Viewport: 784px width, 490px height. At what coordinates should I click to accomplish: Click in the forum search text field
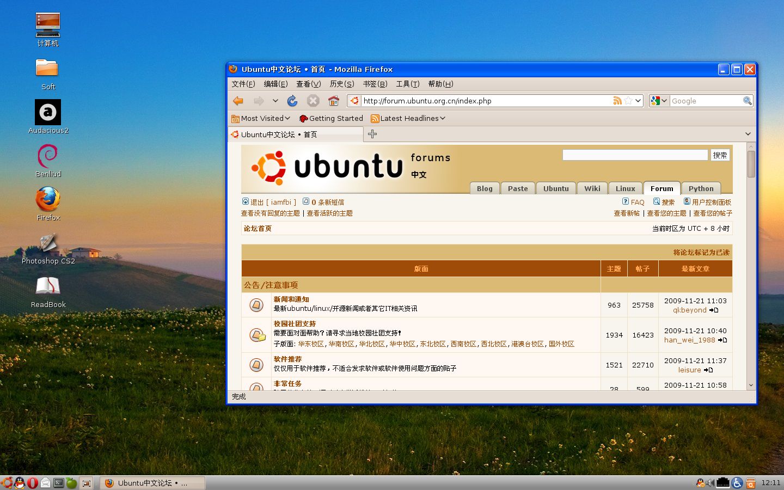[635, 155]
